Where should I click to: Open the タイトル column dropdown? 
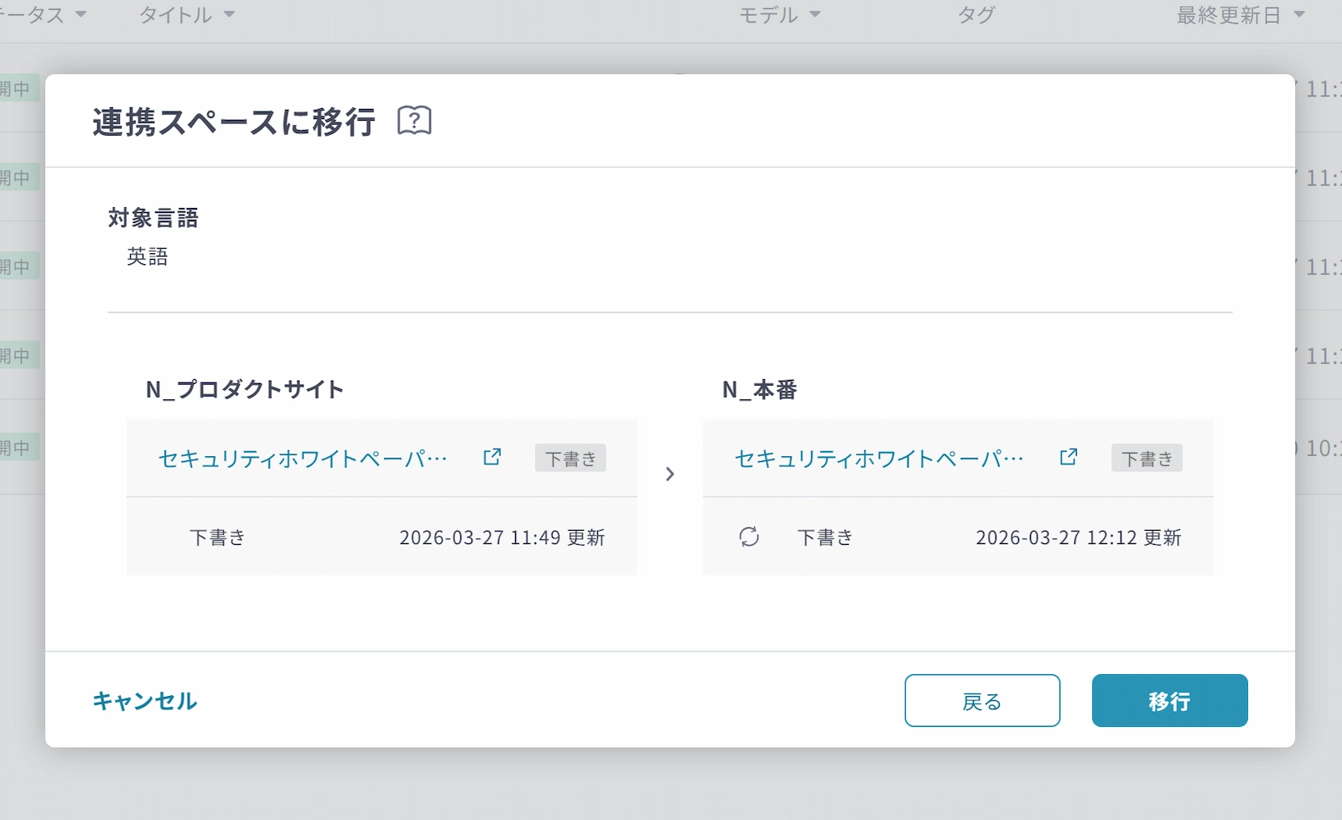(x=229, y=15)
